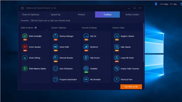Click the System Optimize heading
The height and width of the screenshot is (102, 182).
point(59,28)
